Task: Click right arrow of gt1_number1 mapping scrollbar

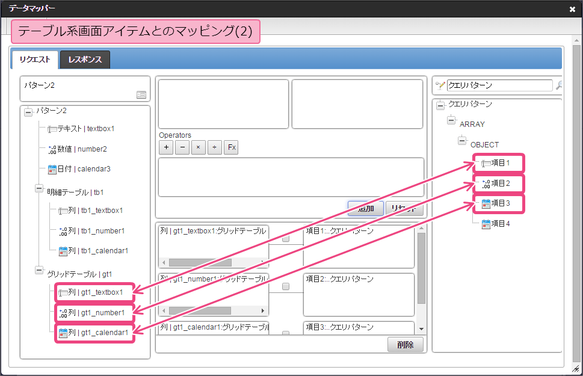Action: 263,310
